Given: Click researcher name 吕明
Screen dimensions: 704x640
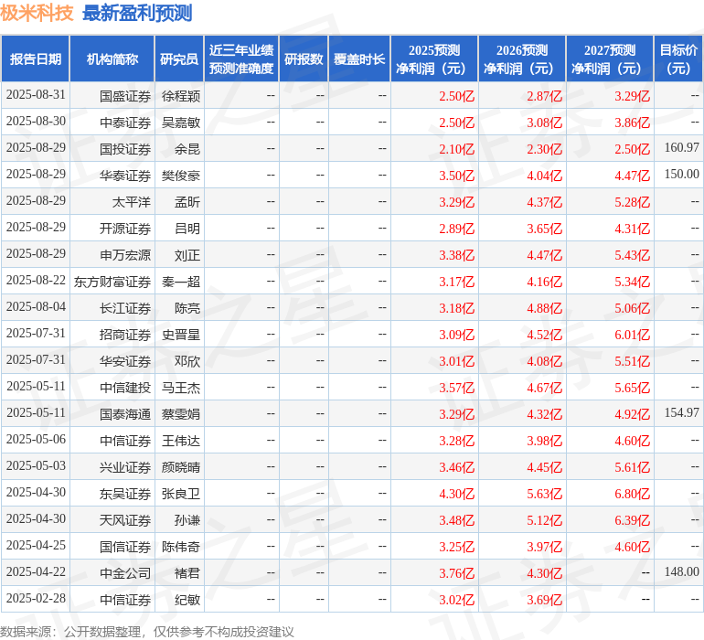Looking at the screenshot, I should click(x=187, y=229).
